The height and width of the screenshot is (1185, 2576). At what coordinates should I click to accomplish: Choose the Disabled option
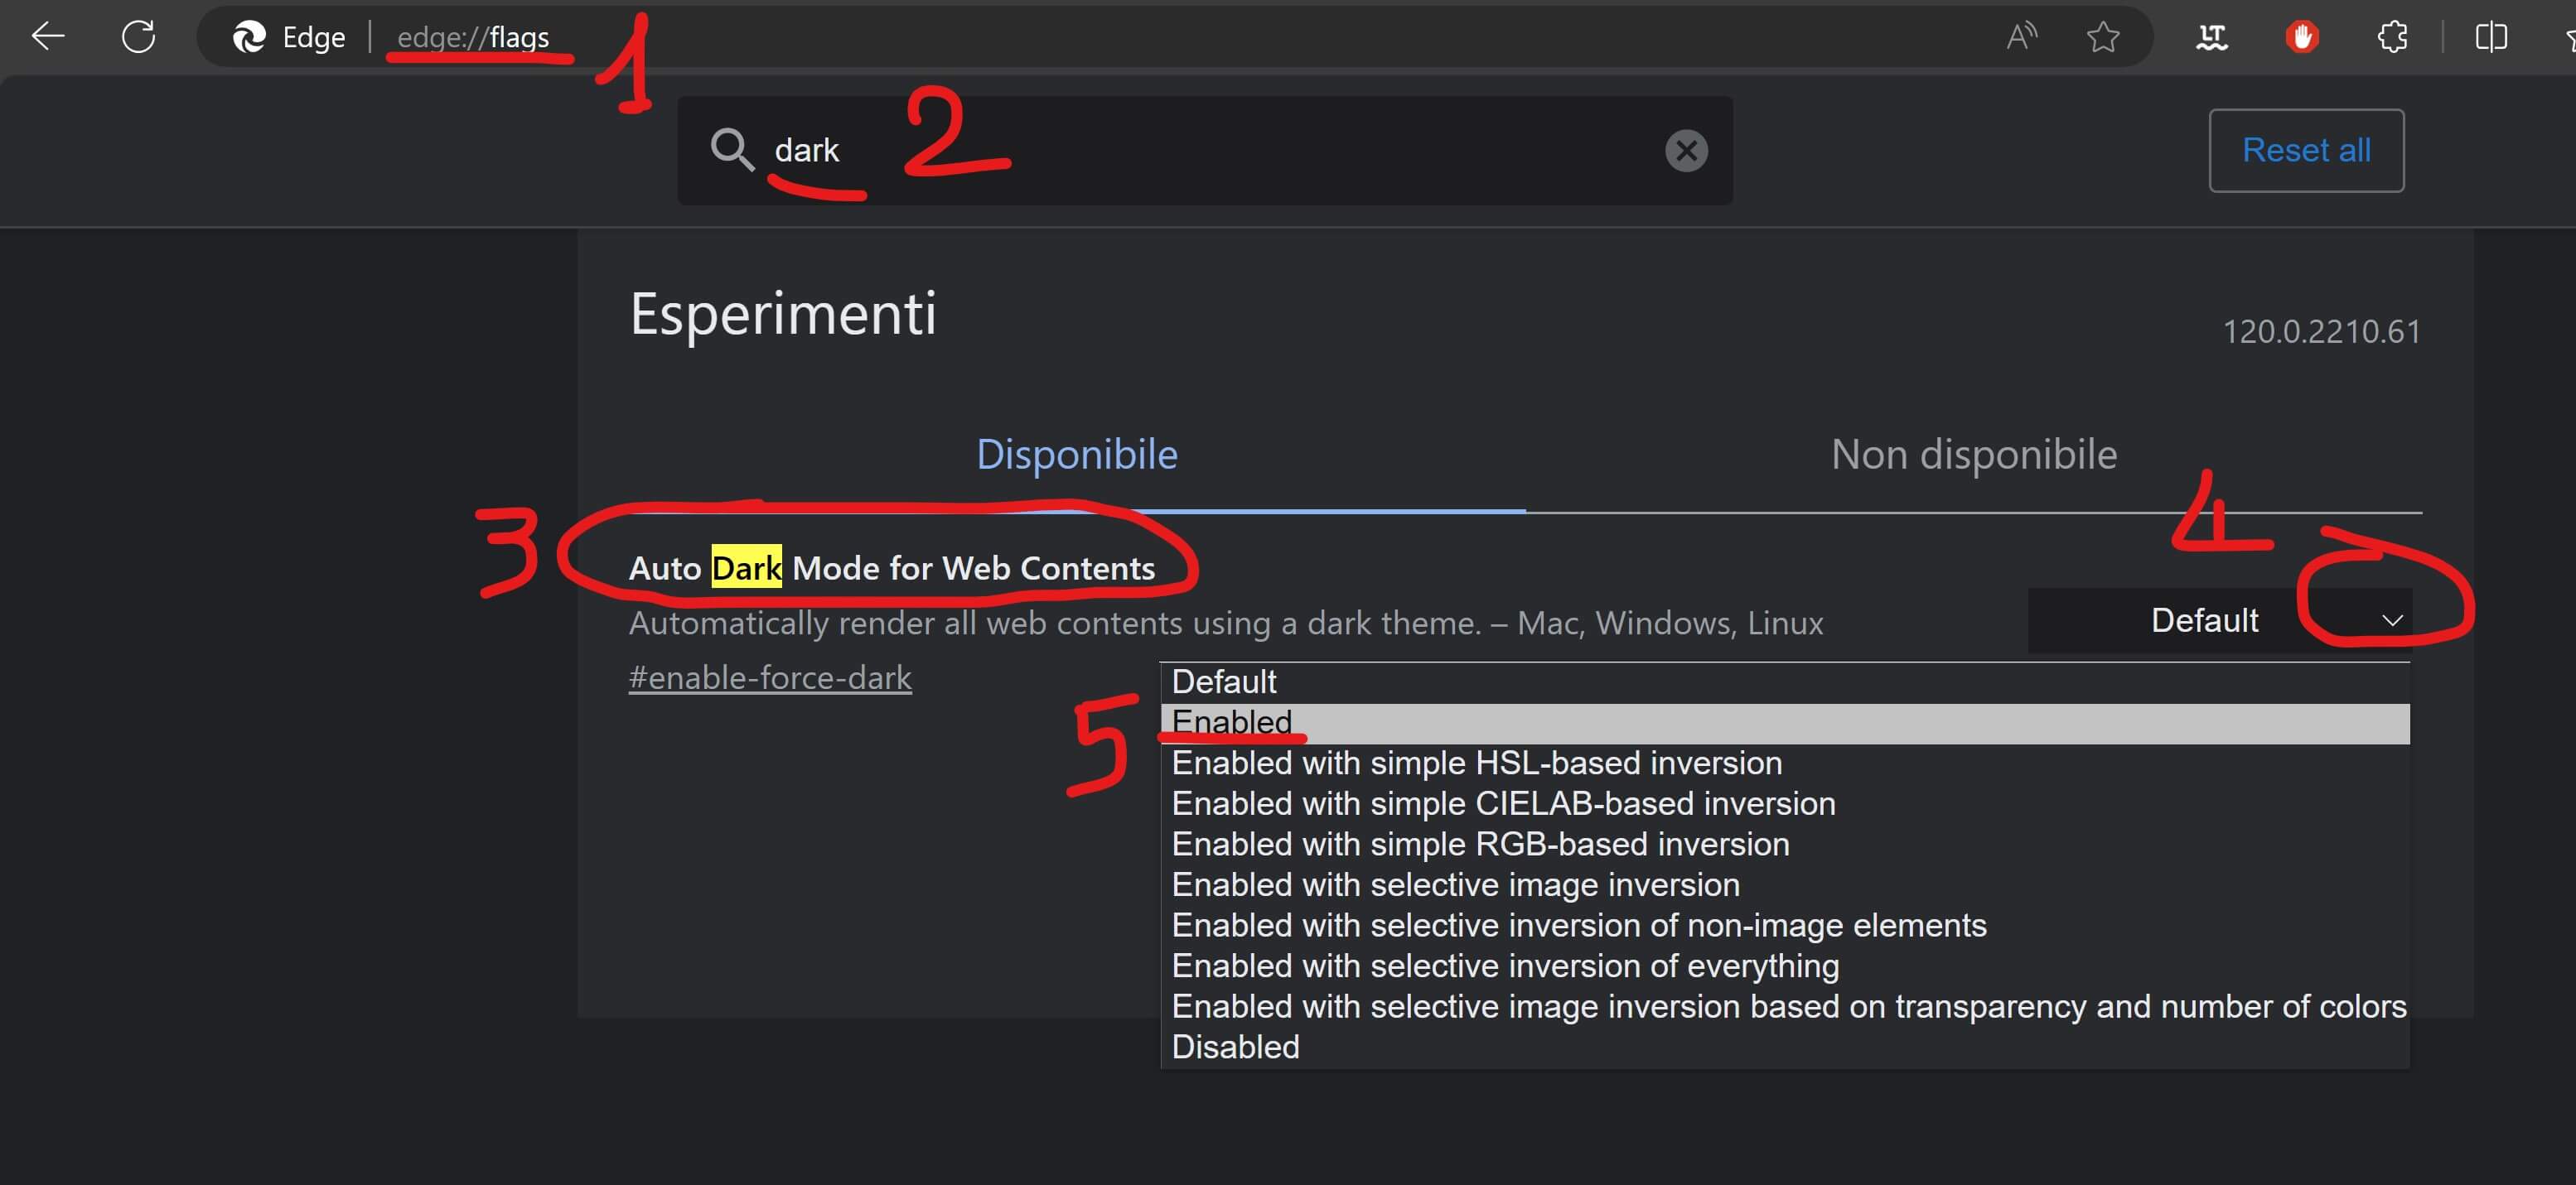[1235, 1047]
